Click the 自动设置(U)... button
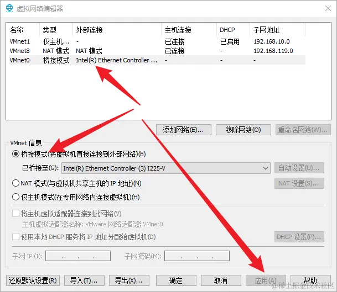The height and width of the screenshot is (292, 337). click(x=299, y=168)
